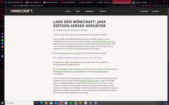169x105 pixels.
Task: Open Settings gear icon in taskbar
Action: coord(91,103)
